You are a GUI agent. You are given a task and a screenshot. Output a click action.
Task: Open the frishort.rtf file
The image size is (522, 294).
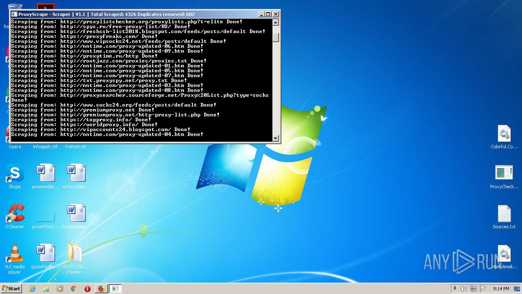click(x=76, y=146)
